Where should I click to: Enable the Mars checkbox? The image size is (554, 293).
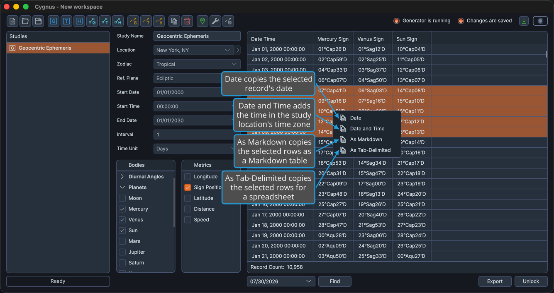(x=122, y=241)
